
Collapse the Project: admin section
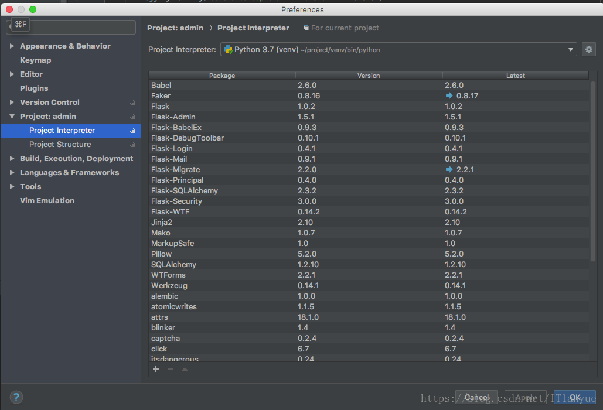[12, 116]
